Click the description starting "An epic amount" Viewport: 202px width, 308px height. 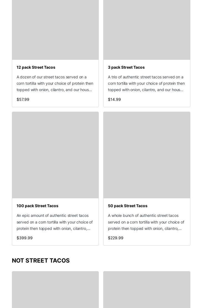coord(55,222)
